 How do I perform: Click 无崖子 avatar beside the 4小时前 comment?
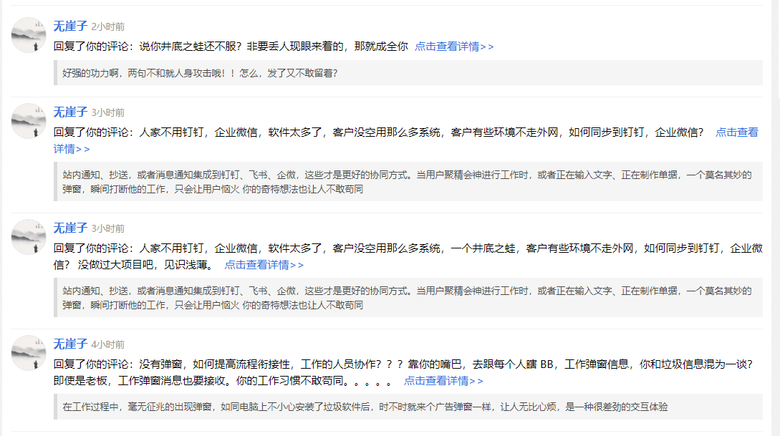(29, 352)
